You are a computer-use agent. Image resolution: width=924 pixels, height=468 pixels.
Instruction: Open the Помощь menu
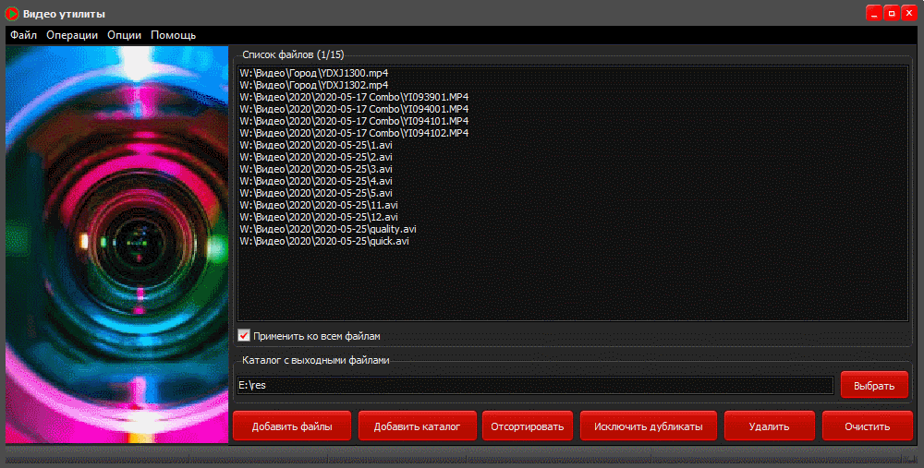(x=173, y=35)
